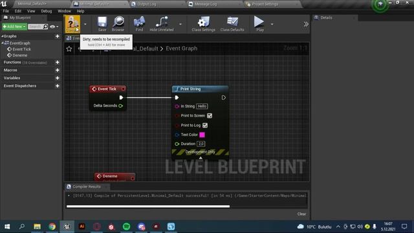Open the Window menu
The width and height of the screenshot is (414, 233).
coord(64,11)
